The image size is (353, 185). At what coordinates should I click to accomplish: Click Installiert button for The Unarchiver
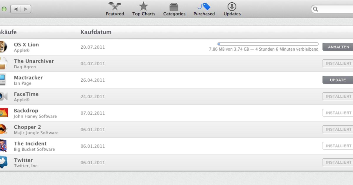click(338, 63)
